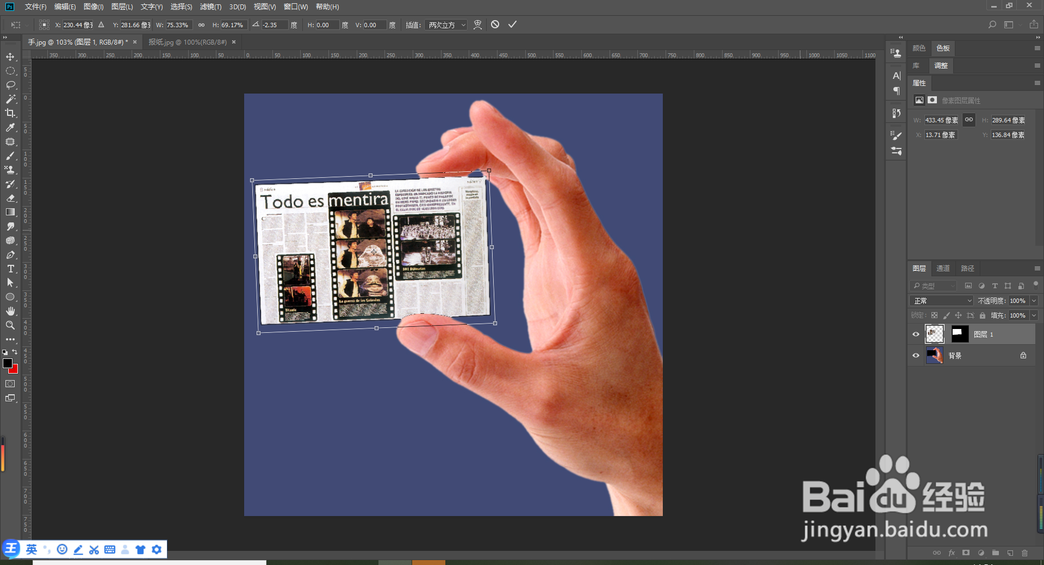Select the layer mask thumbnail of 图层 1
The image size is (1044, 565).
click(x=960, y=334)
